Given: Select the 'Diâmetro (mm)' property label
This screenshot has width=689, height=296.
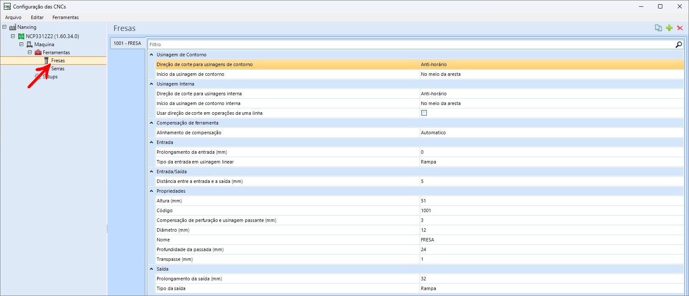Looking at the screenshot, I should (173, 230).
